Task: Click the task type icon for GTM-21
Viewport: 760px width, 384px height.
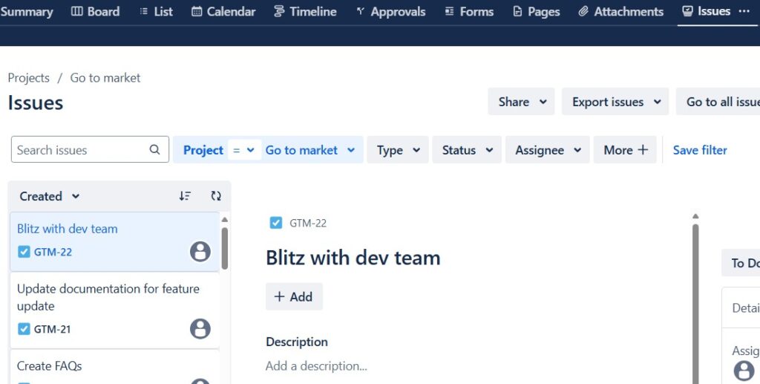Action: click(24, 329)
